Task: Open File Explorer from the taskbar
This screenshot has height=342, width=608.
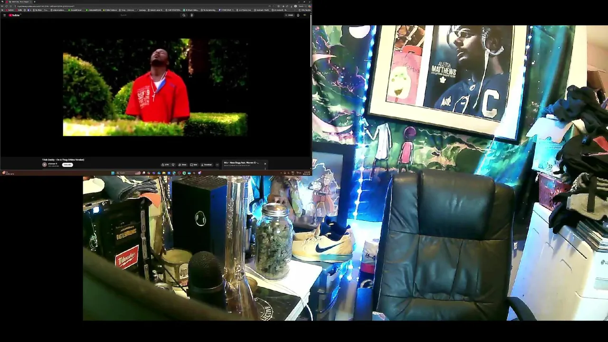Action: 164,173
